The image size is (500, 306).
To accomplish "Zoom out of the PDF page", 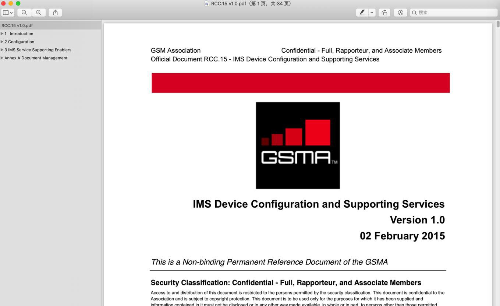I will (24, 13).
